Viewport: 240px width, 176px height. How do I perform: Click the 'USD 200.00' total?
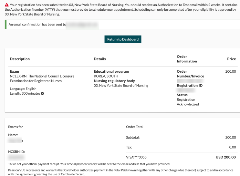(x=225, y=157)
